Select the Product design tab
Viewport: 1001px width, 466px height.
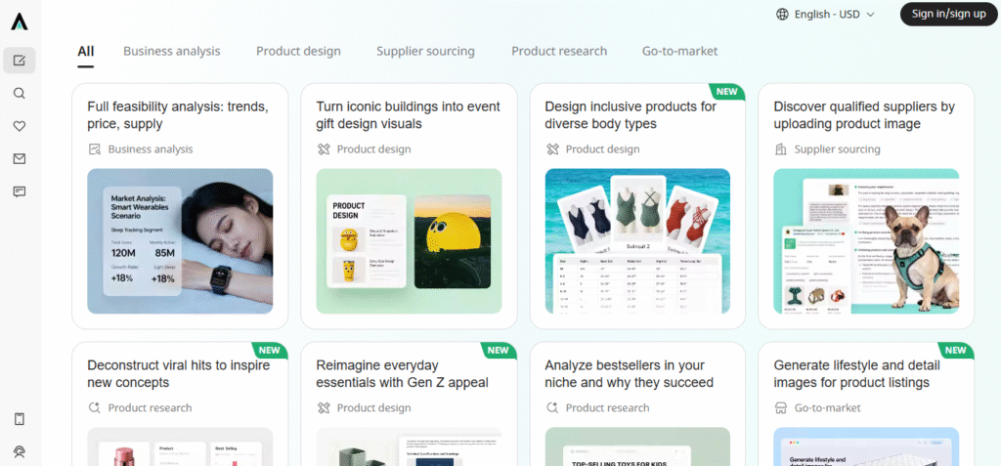point(298,51)
